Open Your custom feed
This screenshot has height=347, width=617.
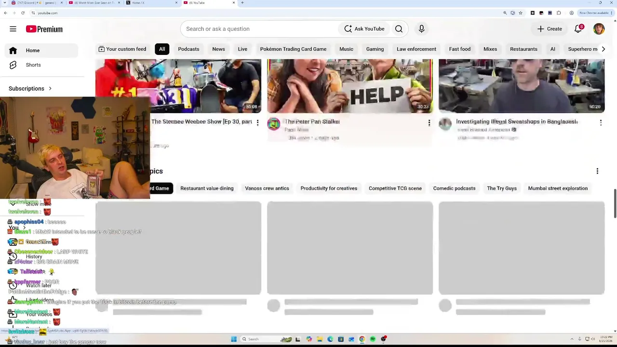(x=122, y=49)
